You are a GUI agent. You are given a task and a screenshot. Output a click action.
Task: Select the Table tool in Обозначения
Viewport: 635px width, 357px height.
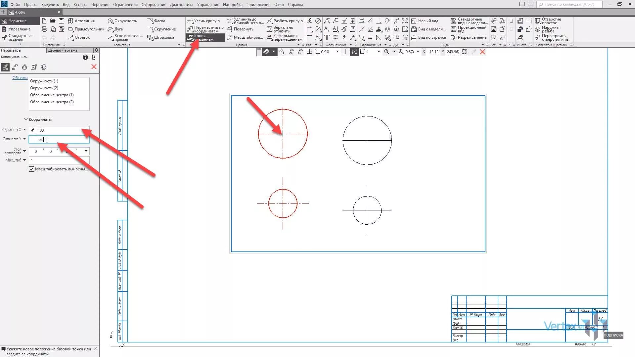tap(336, 37)
